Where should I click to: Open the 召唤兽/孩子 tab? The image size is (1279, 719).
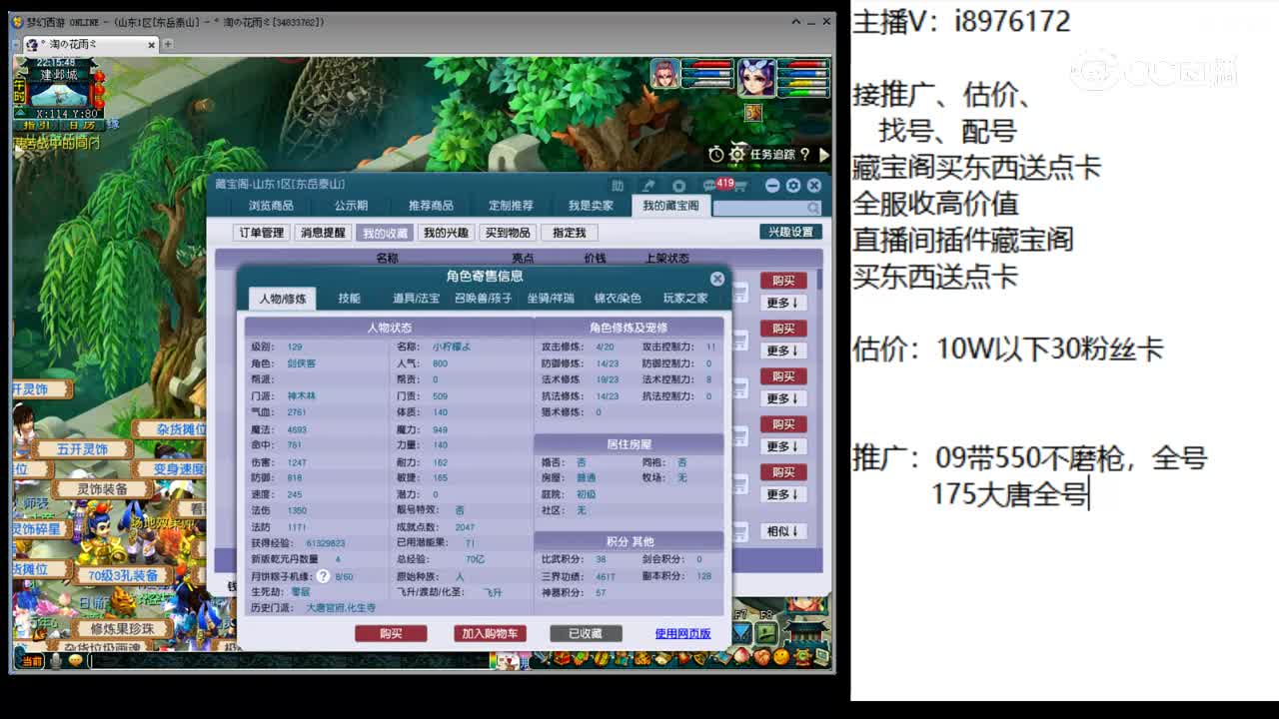coord(483,299)
